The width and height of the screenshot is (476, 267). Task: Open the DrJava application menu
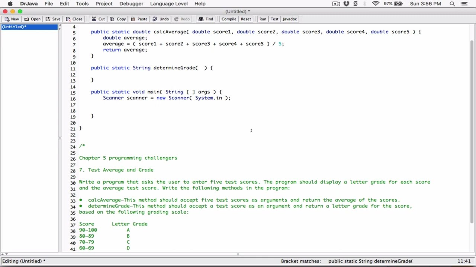(29, 4)
